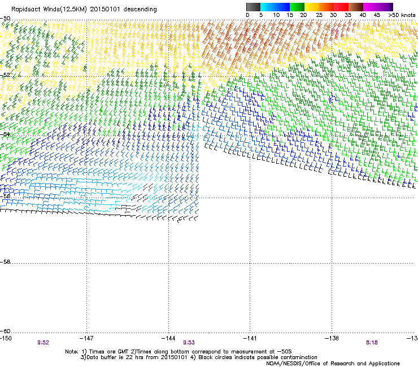The height and width of the screenshot is (367, 418).
Task: Click the '-144' longitude label
Action: (168, 338)
